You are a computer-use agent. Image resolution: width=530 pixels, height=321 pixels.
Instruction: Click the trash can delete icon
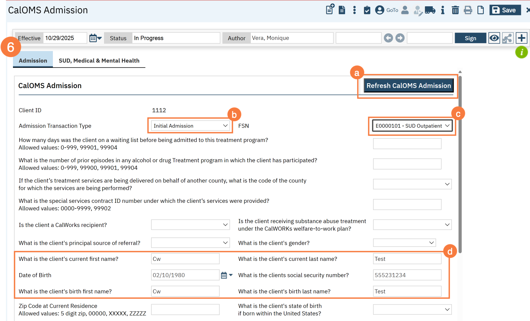pos(455,10)
